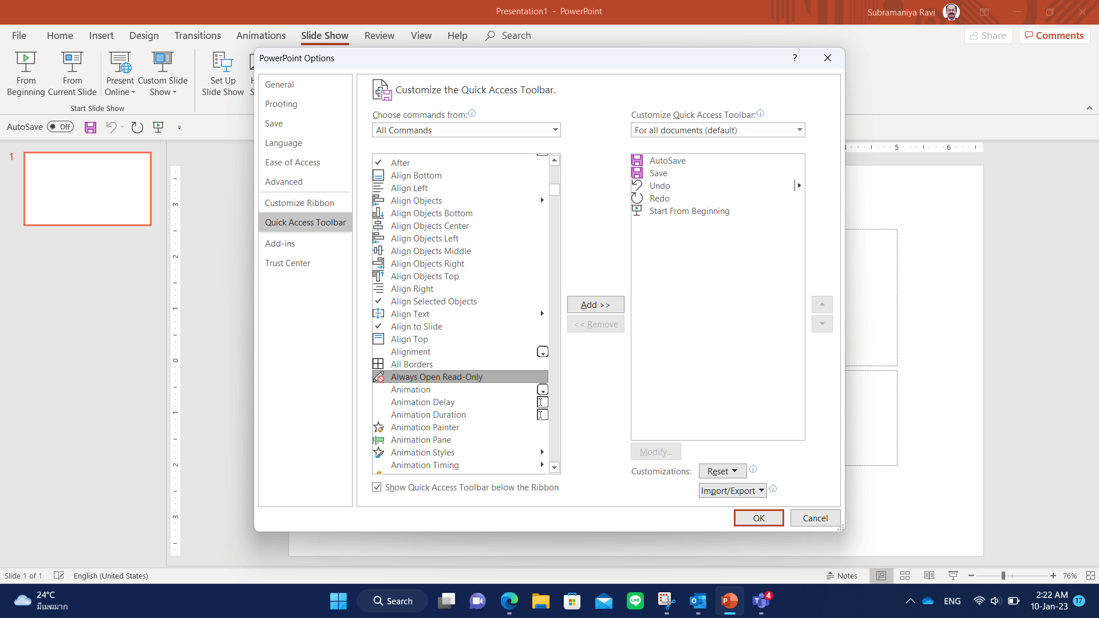The width and height of the screenshot is (1099, 618).
Task: Click OK to confirm options
Action: (x=759, y=518)
